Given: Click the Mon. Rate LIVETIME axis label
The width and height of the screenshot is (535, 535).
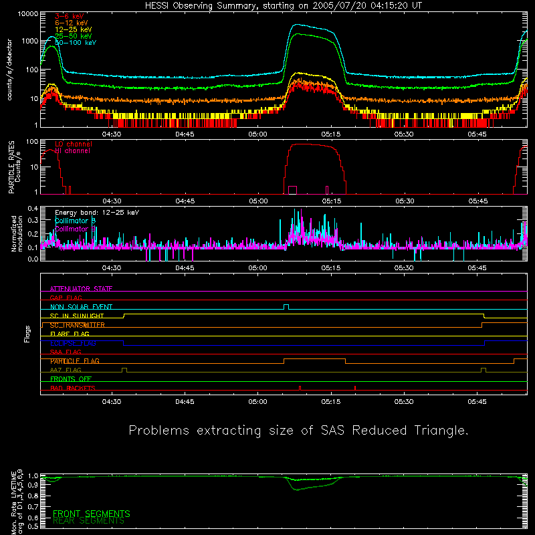Looking at the screenshot, I should coord(17,502).
